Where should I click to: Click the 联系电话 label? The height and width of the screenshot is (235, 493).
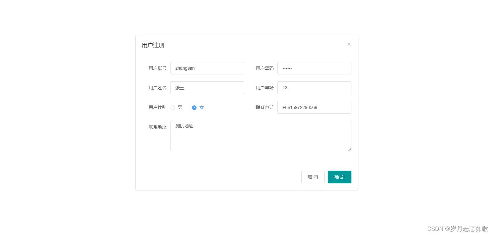264,107
